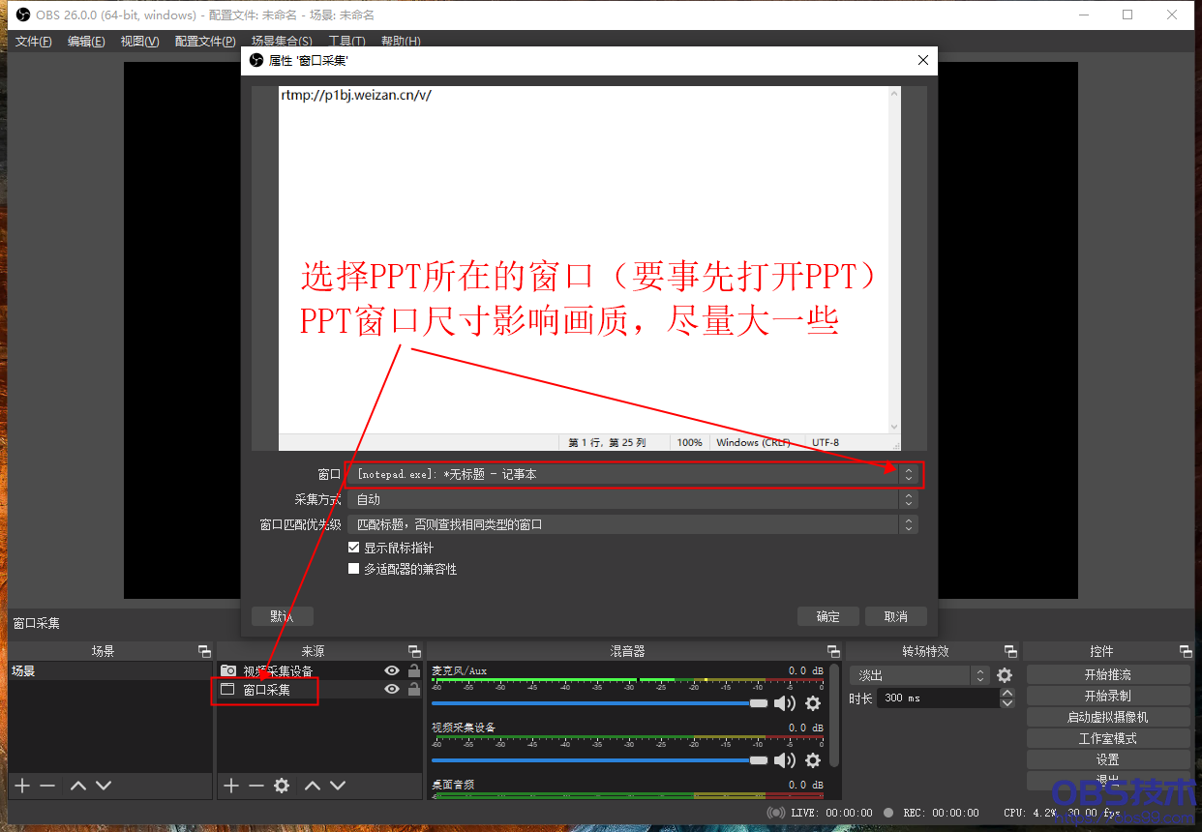Uncheck 显示鼠标指针 checkbox
Screen dimensions: 1202x832
(353, 548)
